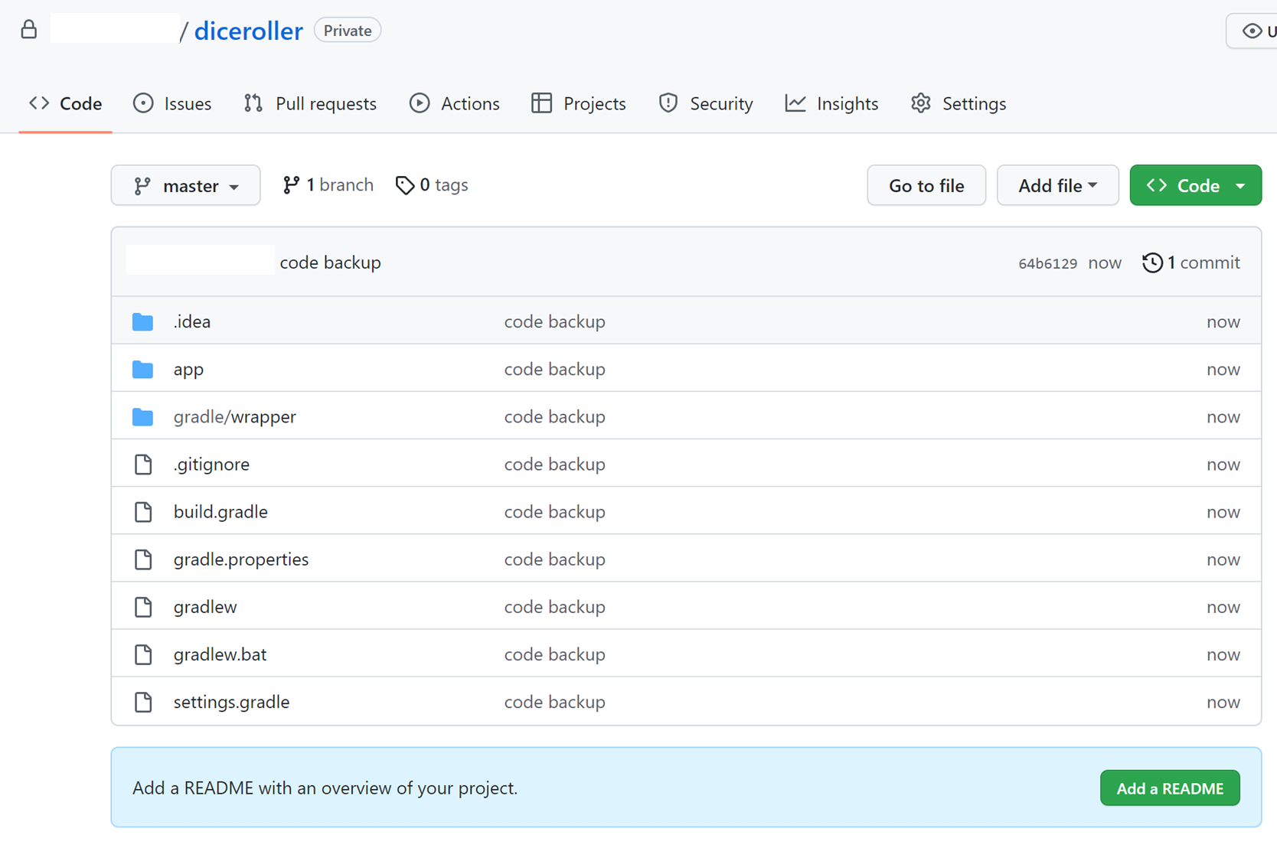The image size is (1277, 861).
Task: Click the pull request icon on its tab
Action: coord(253,103)
